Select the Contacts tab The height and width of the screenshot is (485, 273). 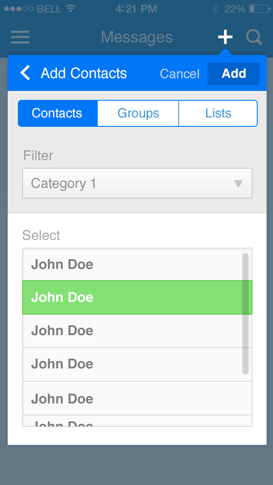coord(57,113)
